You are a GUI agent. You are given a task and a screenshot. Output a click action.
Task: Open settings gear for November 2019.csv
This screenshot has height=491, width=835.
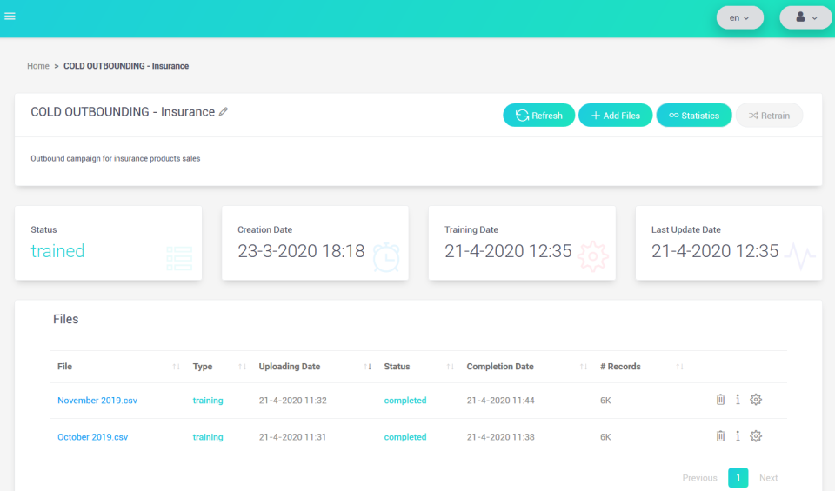(x=756, y=400)
